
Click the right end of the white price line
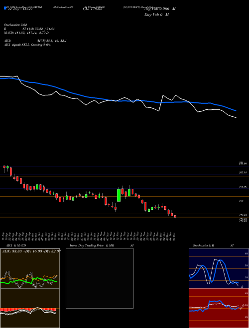[x=236, y=117]
